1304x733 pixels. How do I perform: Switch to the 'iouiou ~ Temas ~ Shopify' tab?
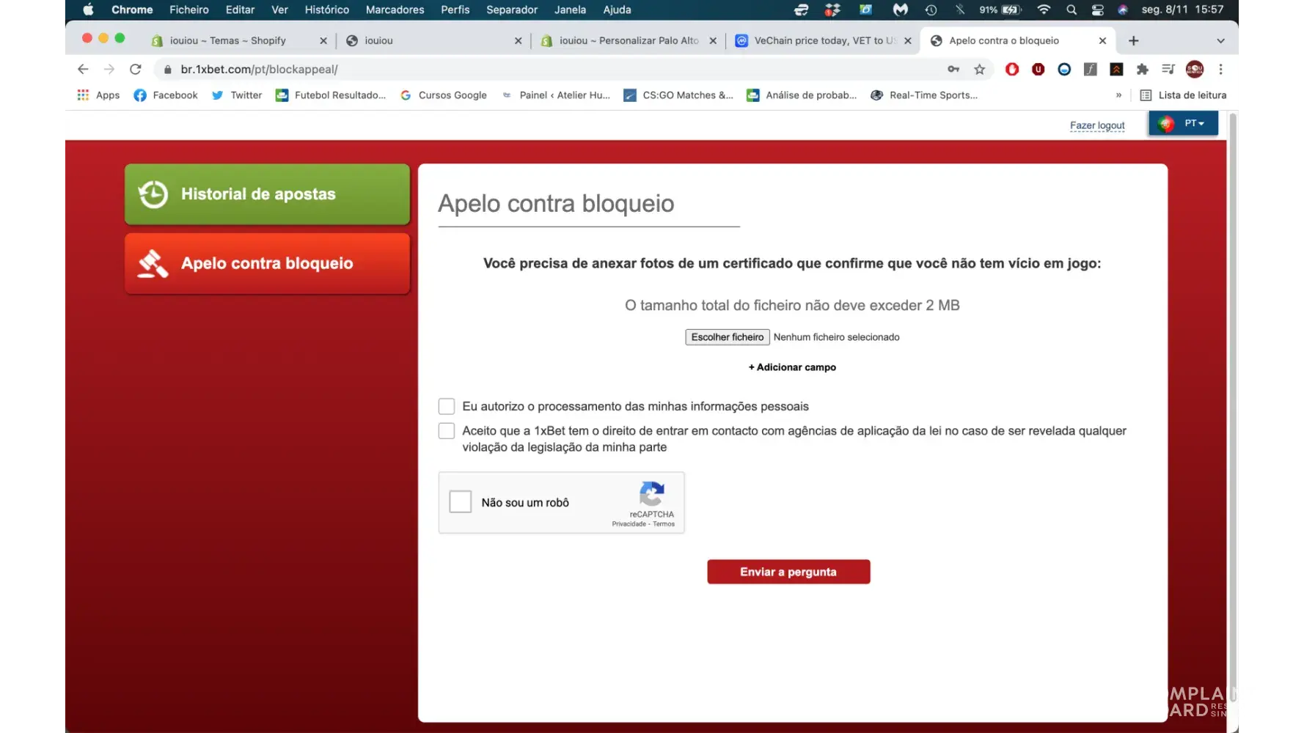coord(239,40)
